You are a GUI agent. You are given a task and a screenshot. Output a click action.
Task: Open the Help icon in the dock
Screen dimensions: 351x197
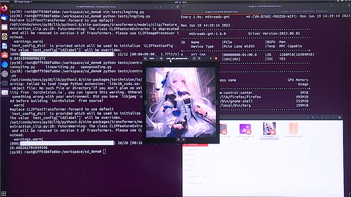(4, 64)
